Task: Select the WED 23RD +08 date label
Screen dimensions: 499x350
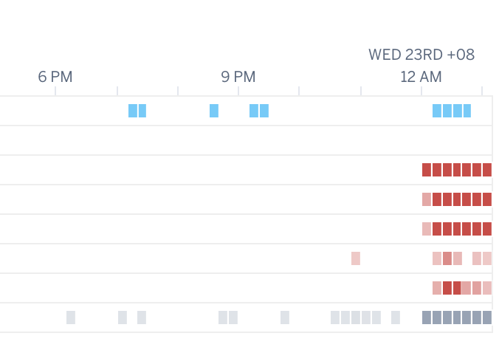Action: pos(421,55)
